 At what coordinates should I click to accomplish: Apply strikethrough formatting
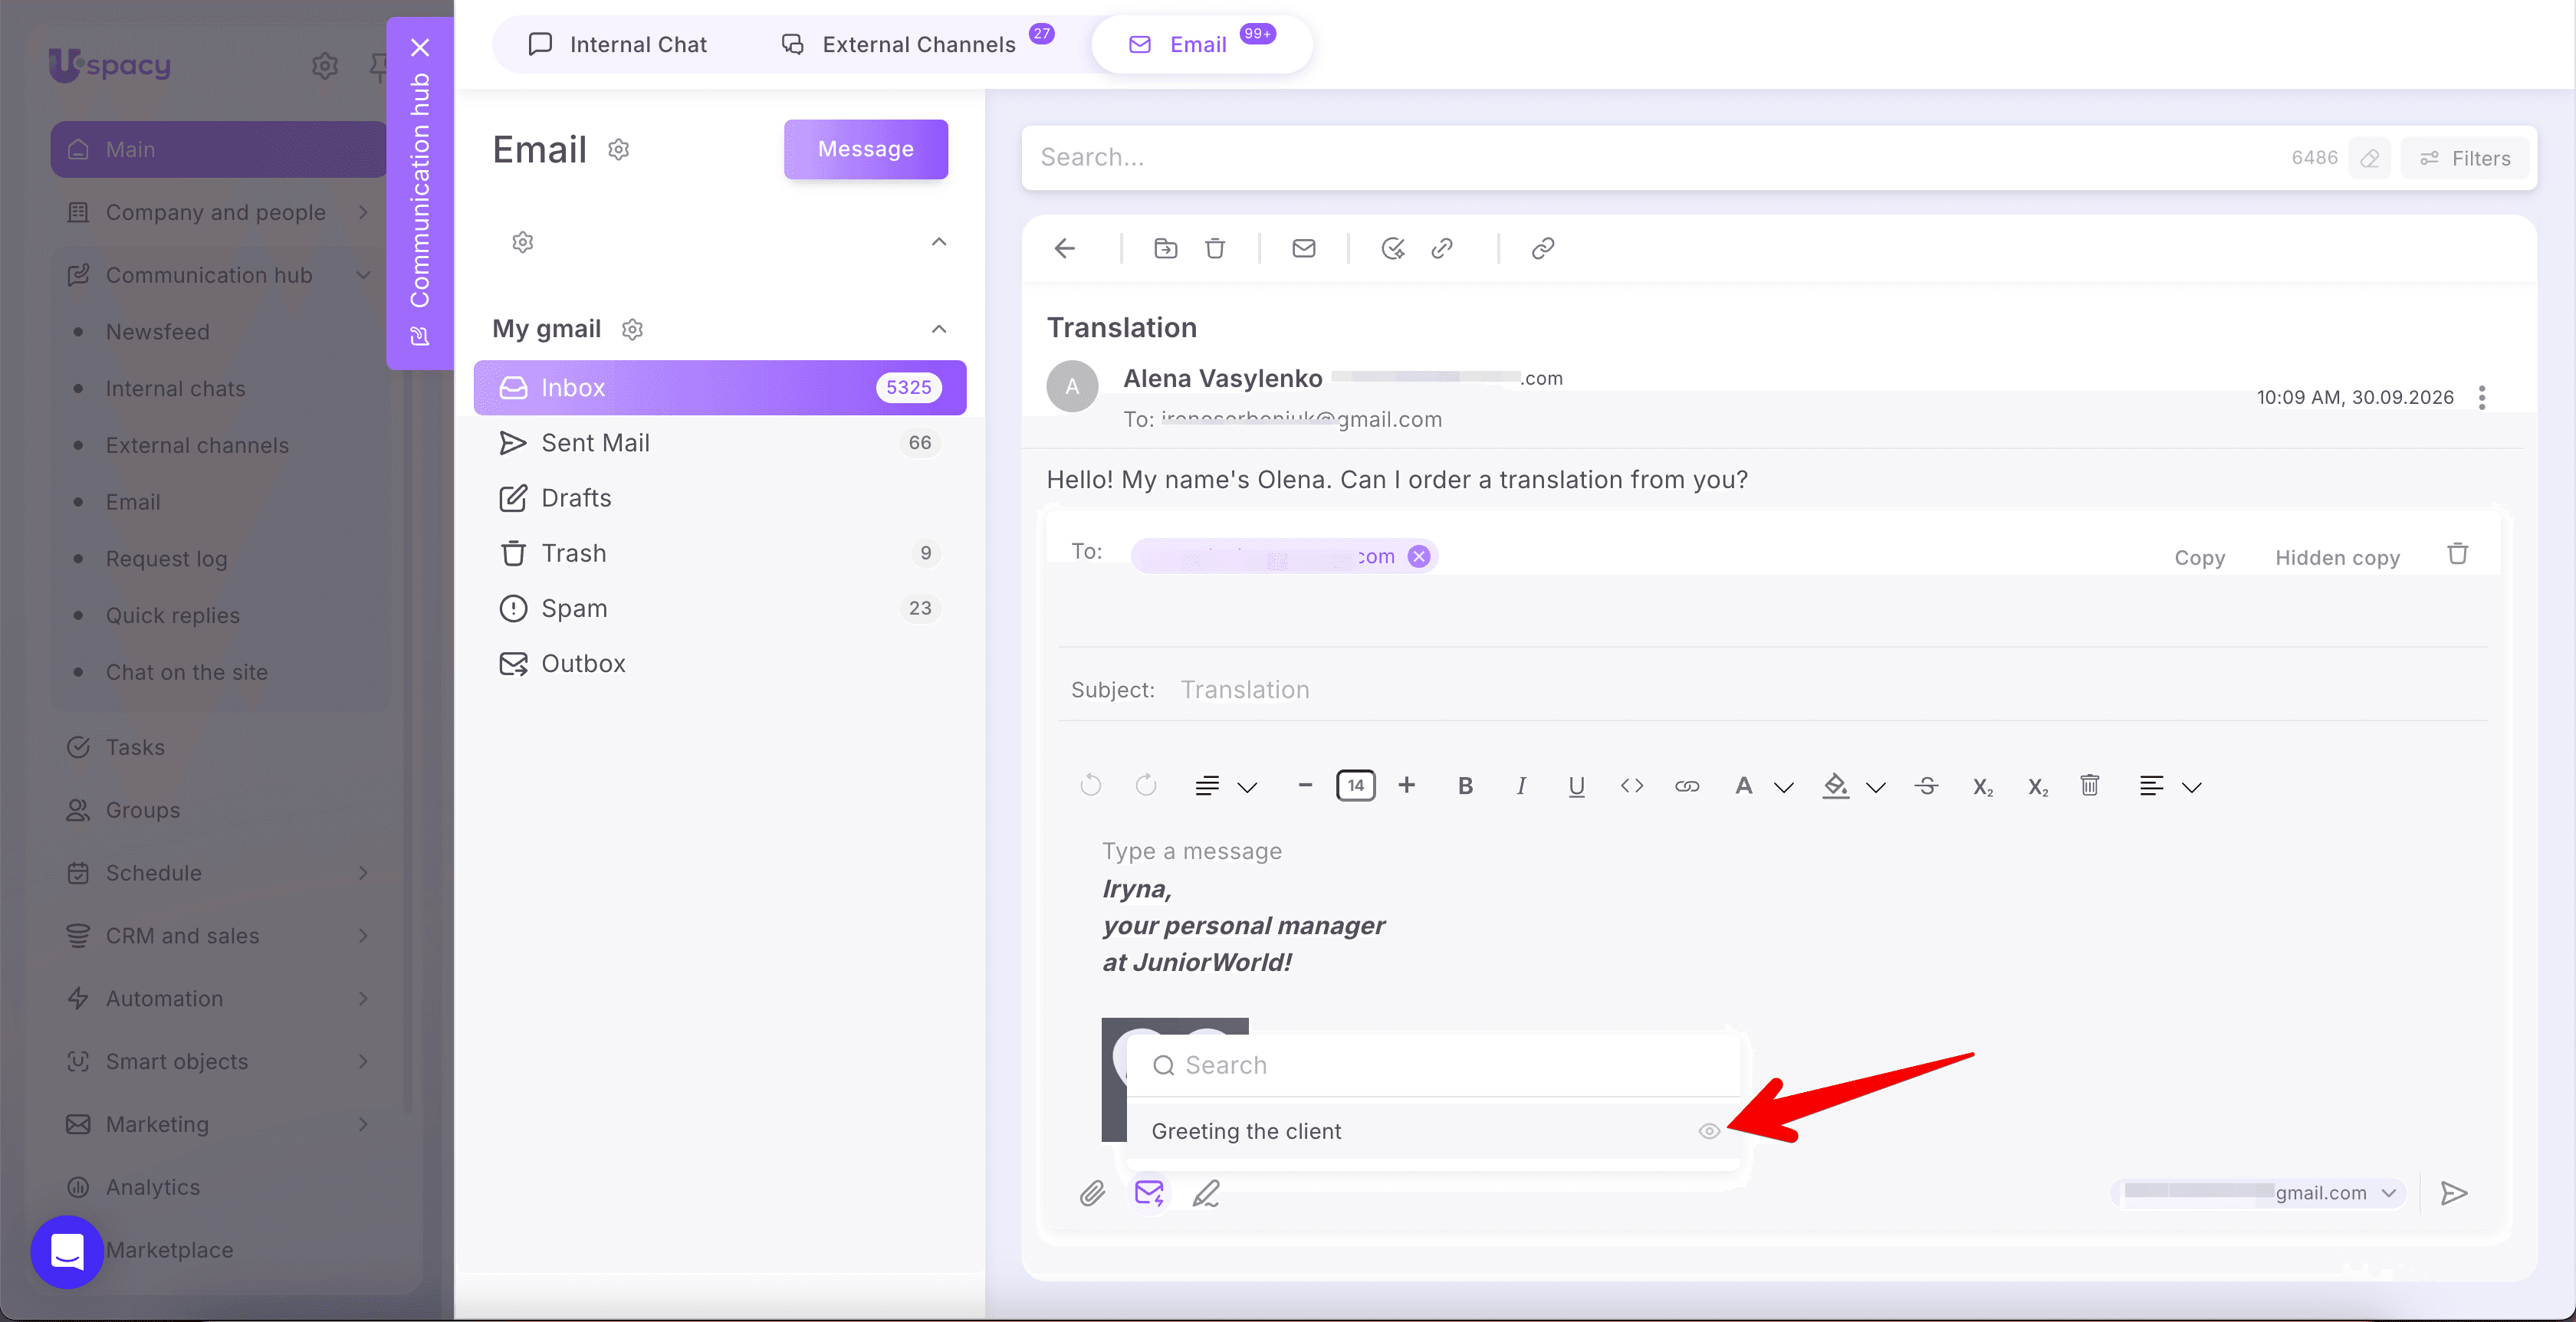[x=1927, y=786]
